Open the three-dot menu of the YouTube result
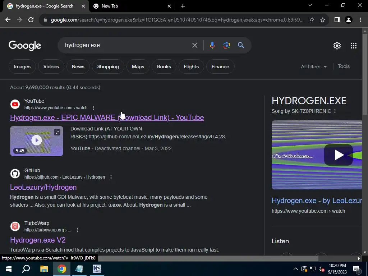The width and height of the screenshot is (368, 276). [x=93, y=108]
